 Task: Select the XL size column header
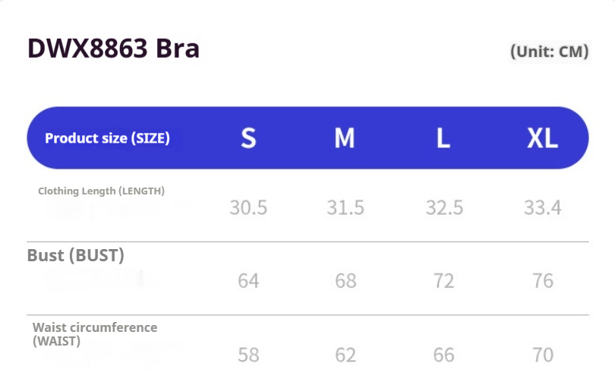[x=542, y=138]
